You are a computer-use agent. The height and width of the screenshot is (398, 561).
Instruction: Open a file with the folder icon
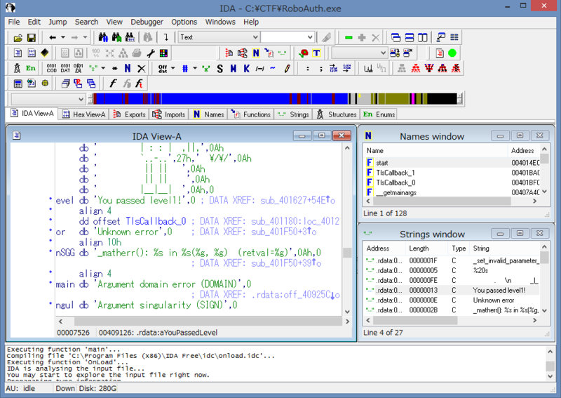(18, 37)
